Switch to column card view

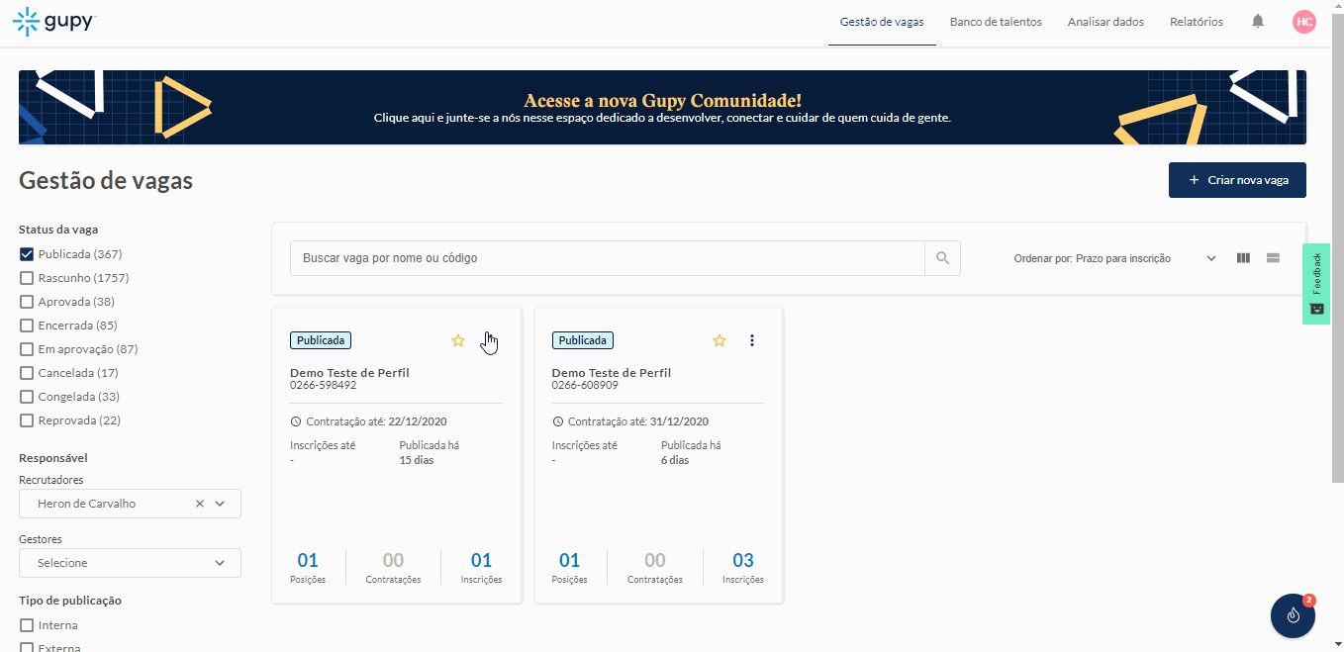[1243, 258]
